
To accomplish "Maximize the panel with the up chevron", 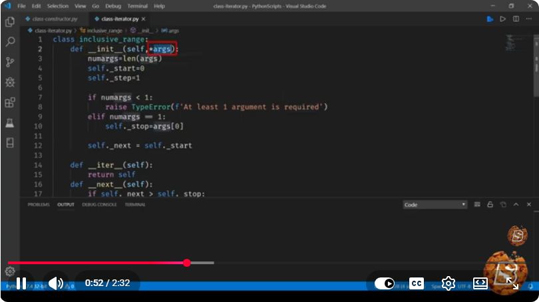I will 516,204.
